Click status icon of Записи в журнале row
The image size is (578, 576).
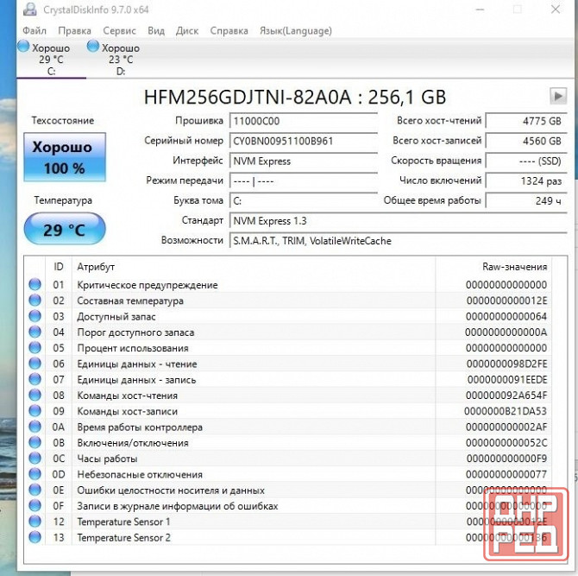pos(35,506)
